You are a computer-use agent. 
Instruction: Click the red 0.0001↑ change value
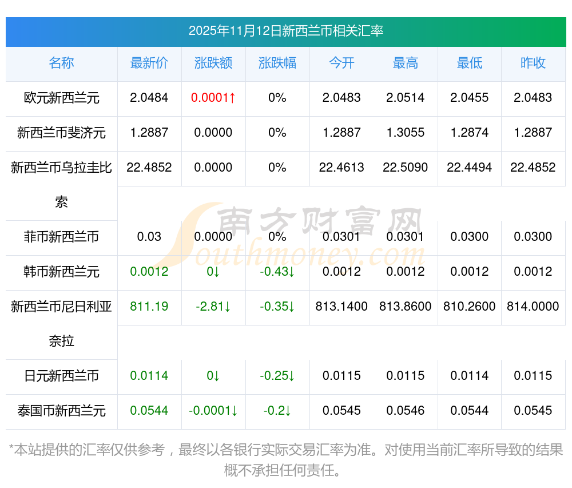pos(213,98)
